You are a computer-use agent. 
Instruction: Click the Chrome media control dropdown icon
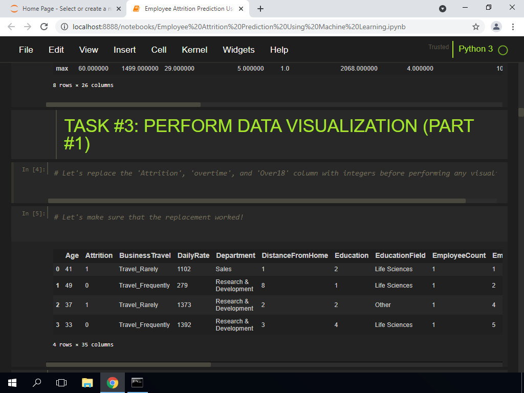443,9
